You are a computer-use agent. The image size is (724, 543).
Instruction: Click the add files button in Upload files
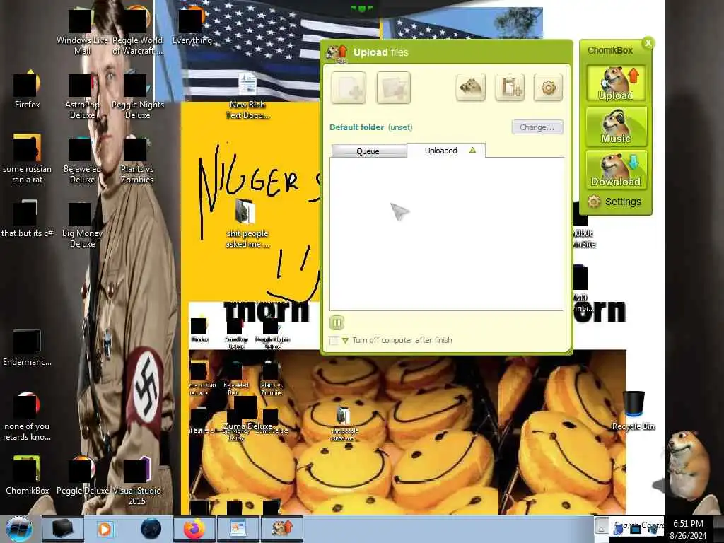pyautogui.click(x=349, y=87)
